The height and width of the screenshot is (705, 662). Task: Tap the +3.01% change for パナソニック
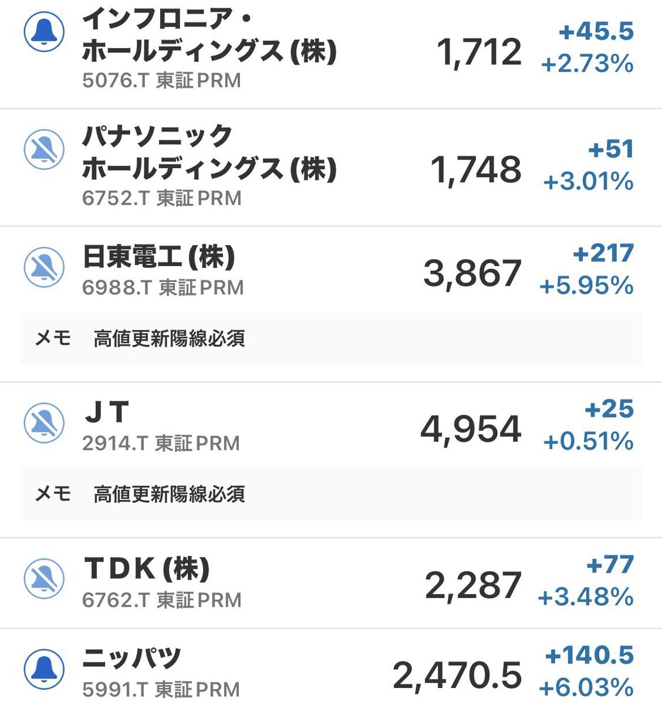[x=588, y=182]
